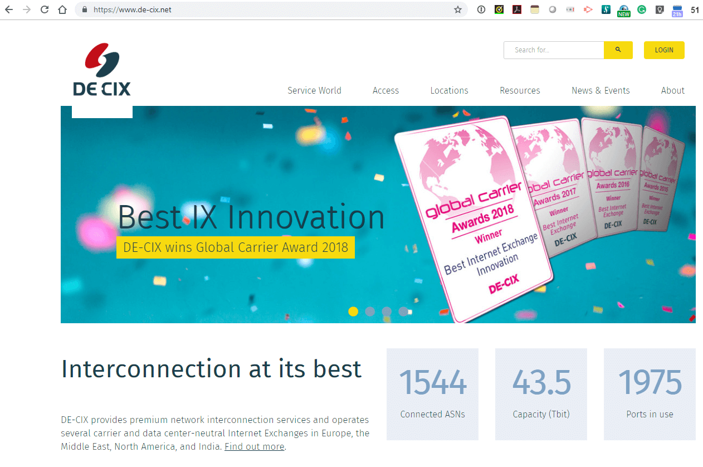Open the News & Events menu
Viewport: 703px width, 467px height.
click(601, 90)
